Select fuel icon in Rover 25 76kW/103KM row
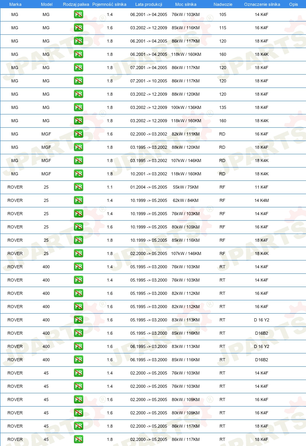Screen dimensions: 306x446 (x=78, y=213)
